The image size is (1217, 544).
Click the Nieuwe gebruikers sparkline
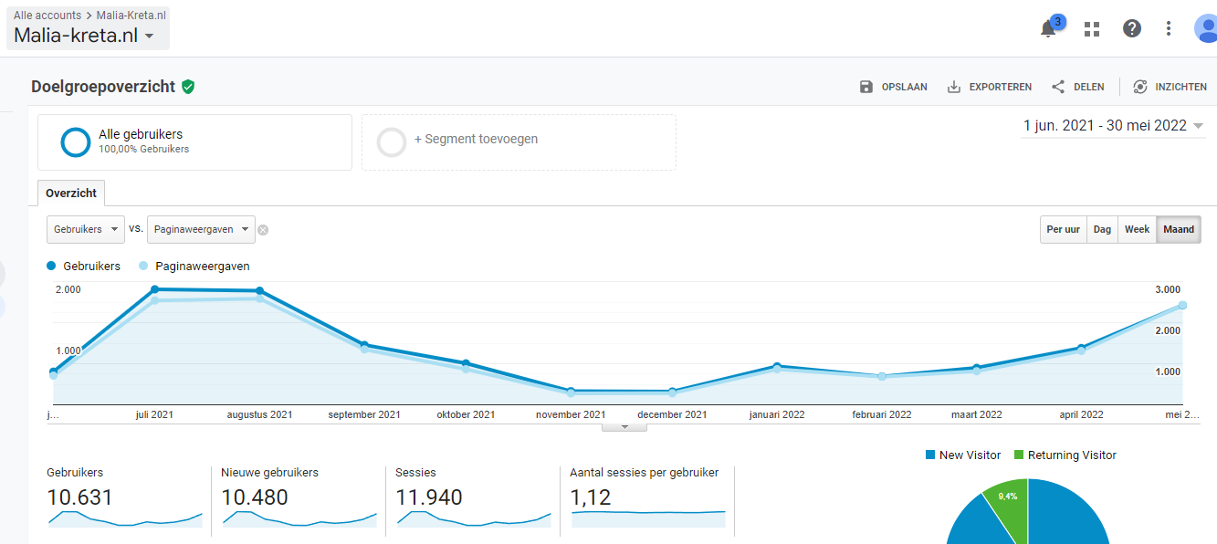click(x=299, y=518)
